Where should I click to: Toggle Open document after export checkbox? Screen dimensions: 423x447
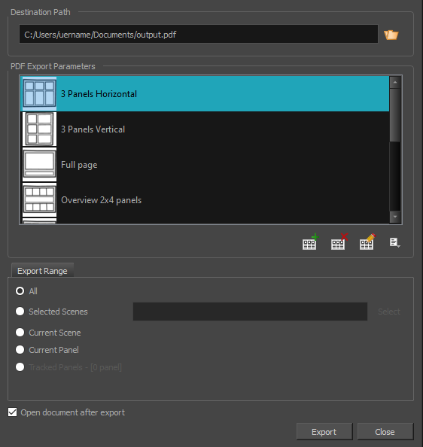(x=12, y=412)
